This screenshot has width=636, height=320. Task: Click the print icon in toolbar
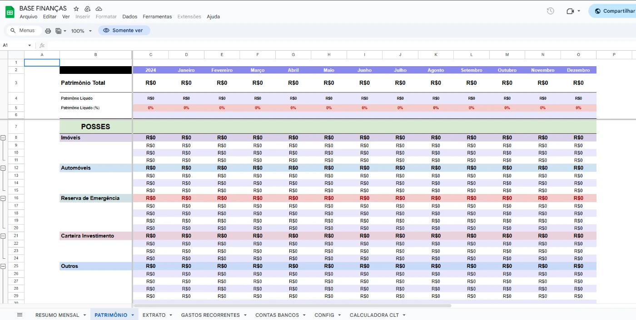coord(48,31)
